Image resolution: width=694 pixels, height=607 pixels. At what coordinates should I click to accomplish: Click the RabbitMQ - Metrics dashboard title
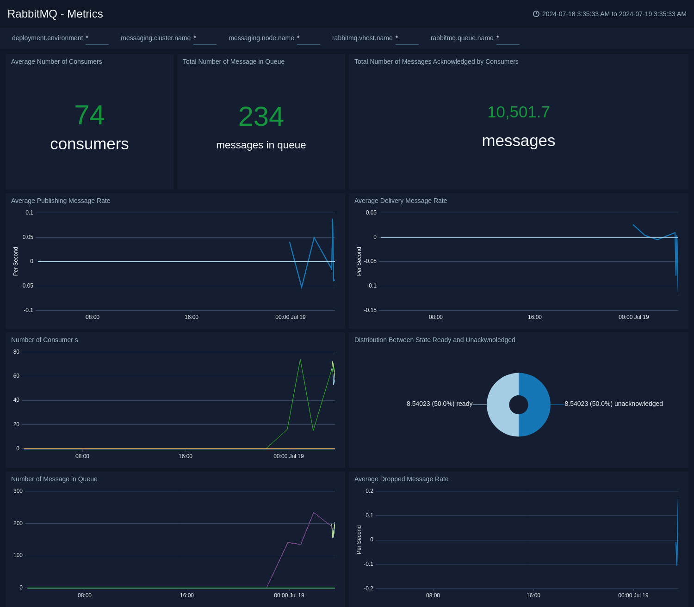pos(55,14)
